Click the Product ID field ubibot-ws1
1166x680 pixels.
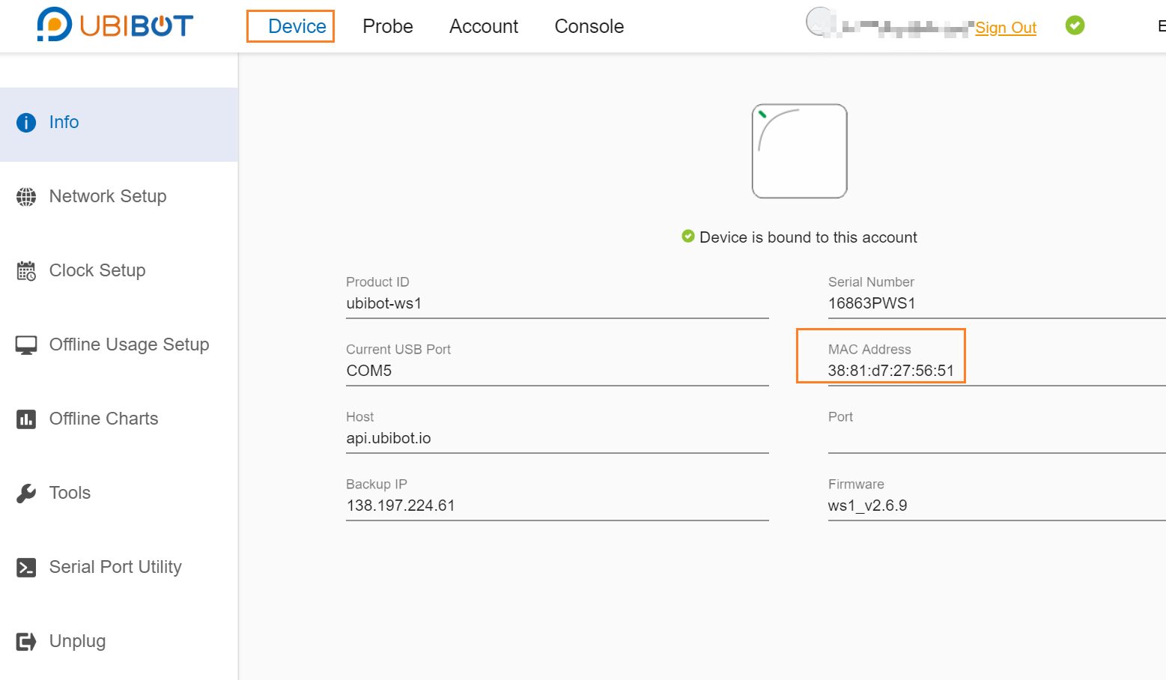(557, 303)
